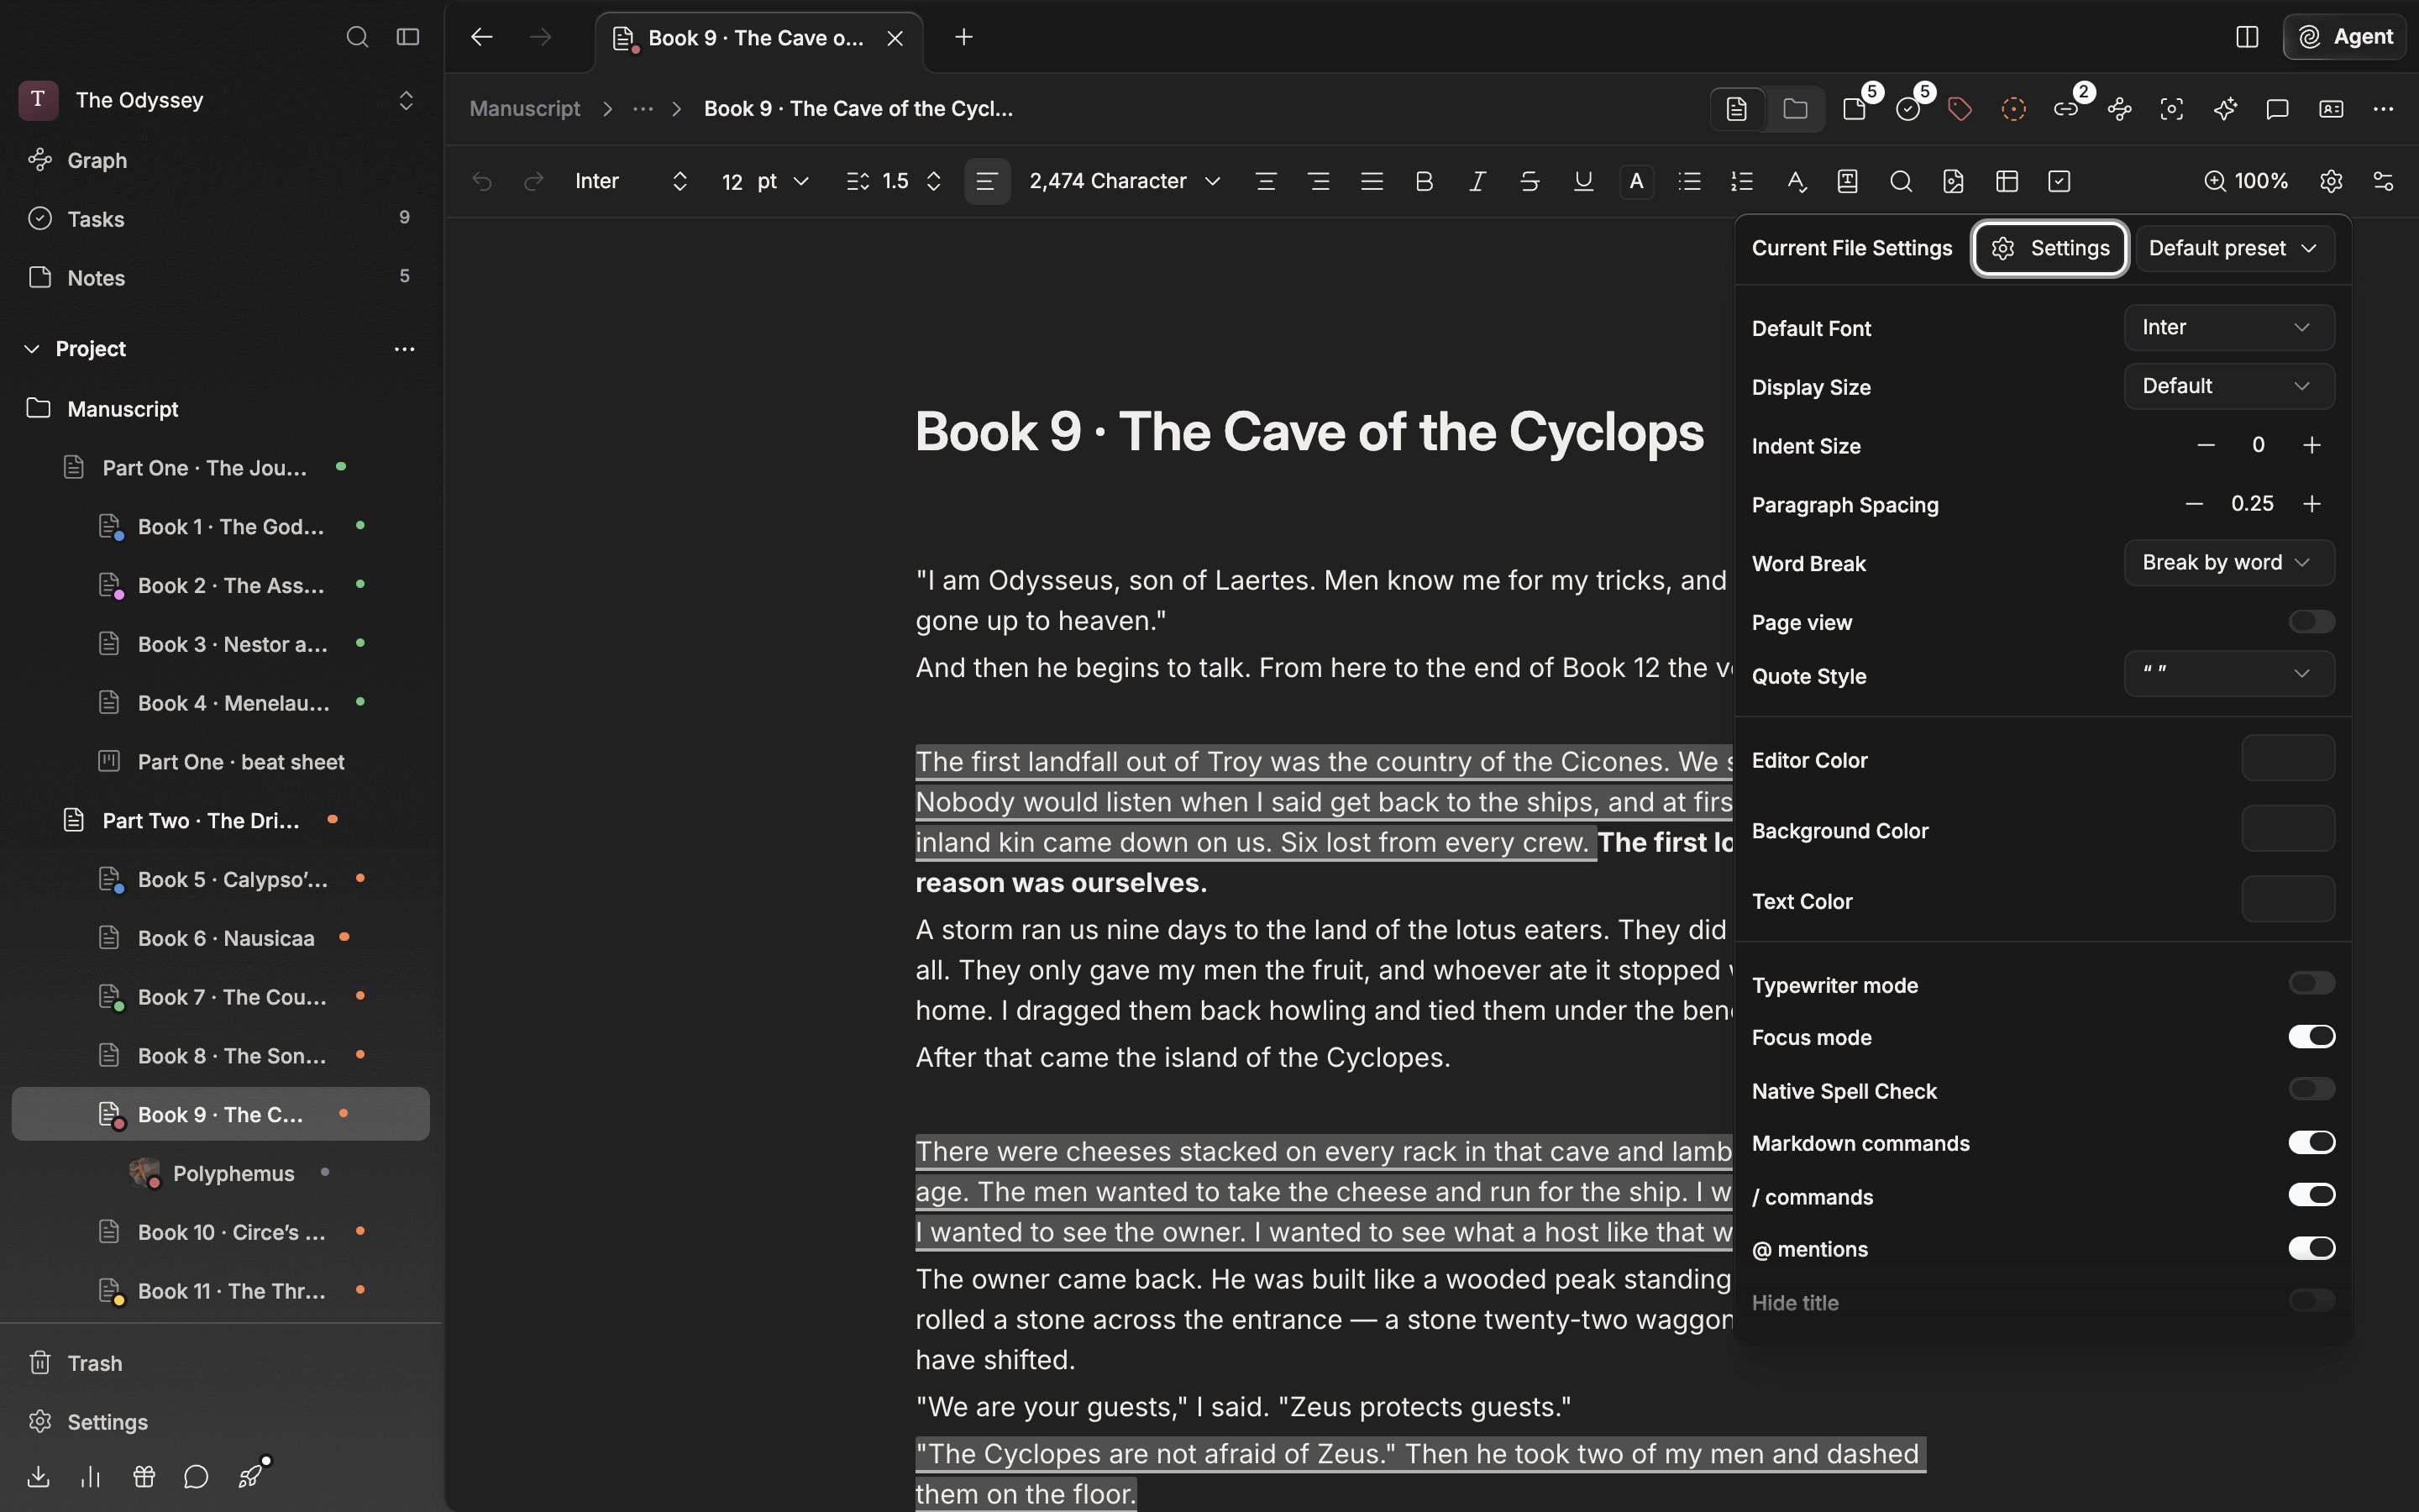Open the pt font unit dropdown
The image size is (2419, 1512).
pos(783,181)
